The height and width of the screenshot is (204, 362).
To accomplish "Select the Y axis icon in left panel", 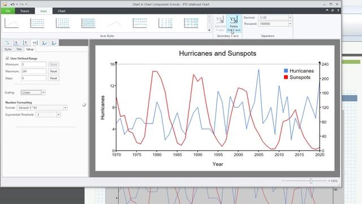I will pos(25,43).
